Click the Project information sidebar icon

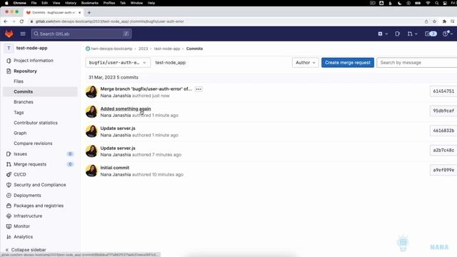point(9,61)
